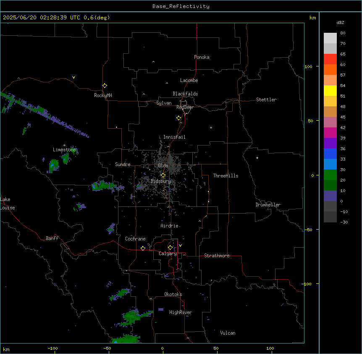The height and width of the screenshot is (354, 362).
Task: Click the yellow diamond marker south of Cochrane
Action: coord(143,248)
